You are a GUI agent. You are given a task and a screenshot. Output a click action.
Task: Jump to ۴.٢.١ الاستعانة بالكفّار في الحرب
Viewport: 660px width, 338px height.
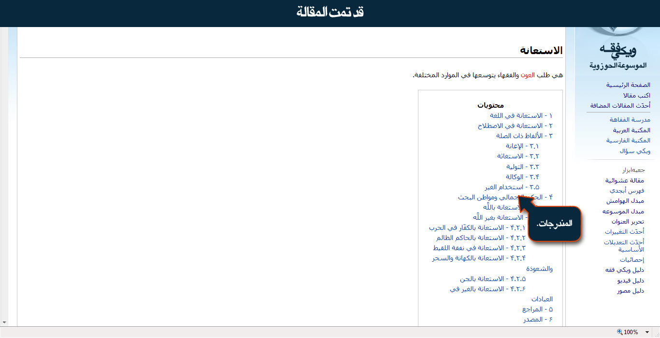click(477, 227)
